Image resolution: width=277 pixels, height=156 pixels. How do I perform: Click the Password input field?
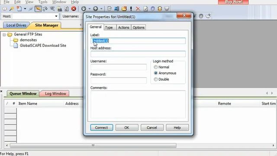119,80
